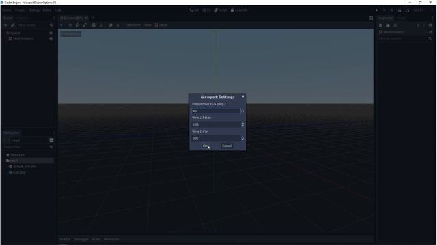
Task: Toggle Use Snap magnet icon
Action: [x=118, y=25]
